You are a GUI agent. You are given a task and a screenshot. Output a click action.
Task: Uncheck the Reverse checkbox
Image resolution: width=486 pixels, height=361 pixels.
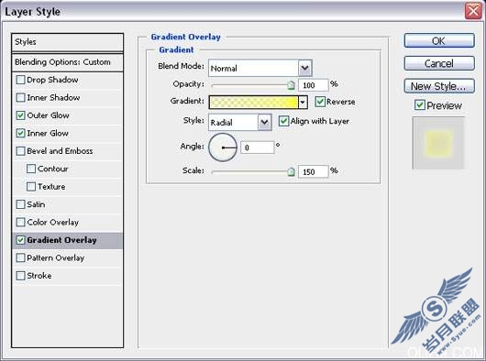click(x=320, y=102)
